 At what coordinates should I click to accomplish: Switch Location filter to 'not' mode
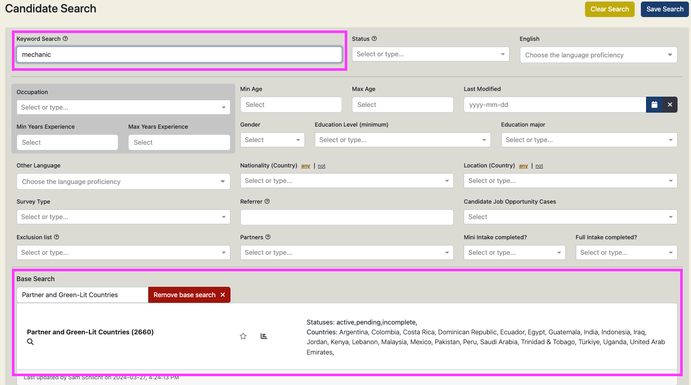tap(539, 165)
